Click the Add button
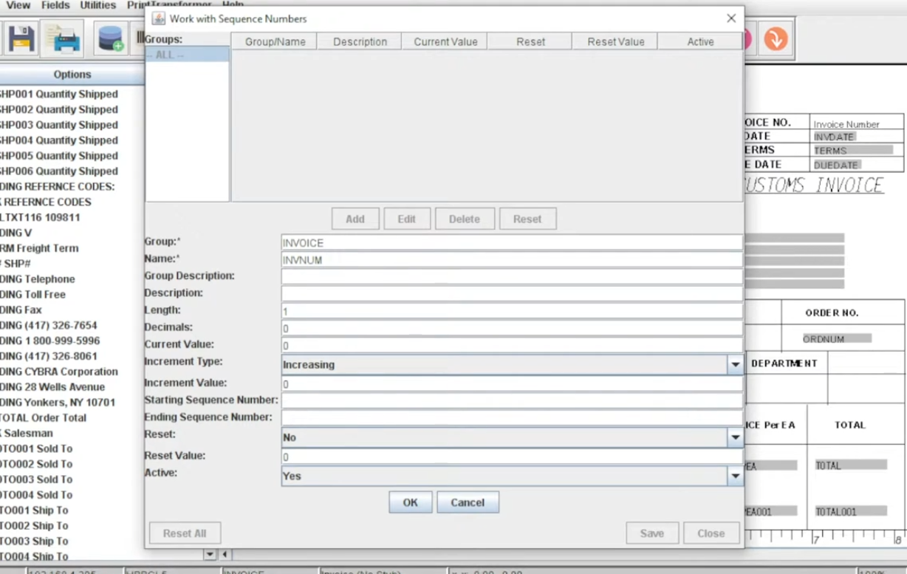Screen dimensions: 907x574 tap(355, 219)
